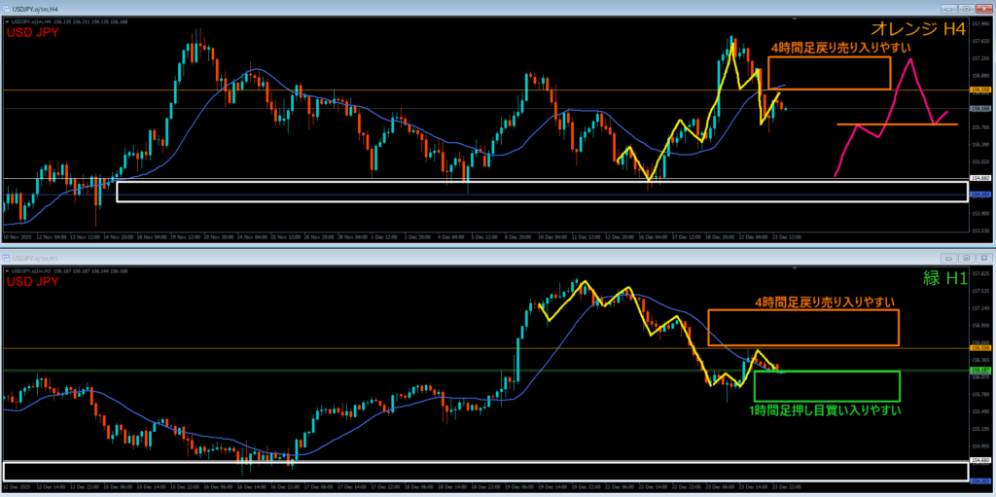Click the H1 chart window title icon

7,260
